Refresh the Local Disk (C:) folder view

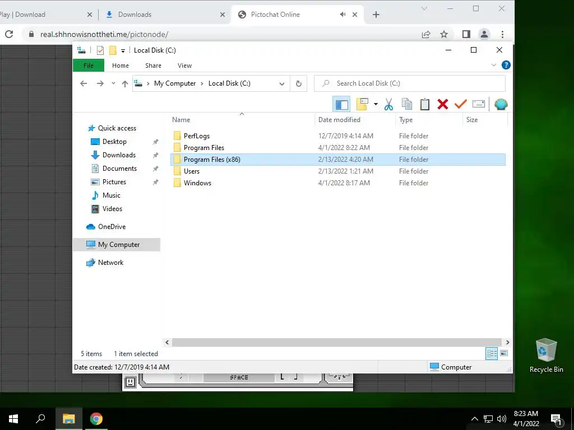(299, 84)
